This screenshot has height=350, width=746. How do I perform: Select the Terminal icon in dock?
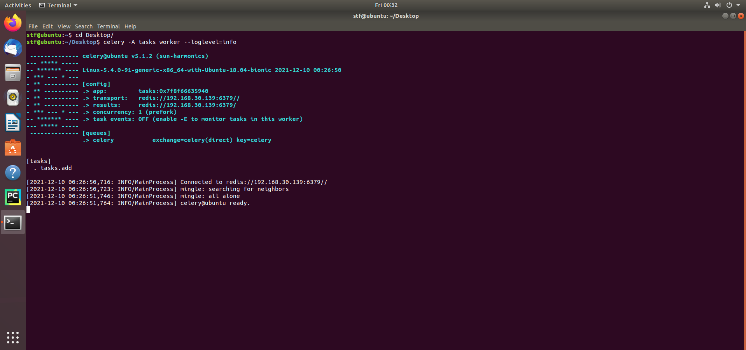click(x=13, y=222)
